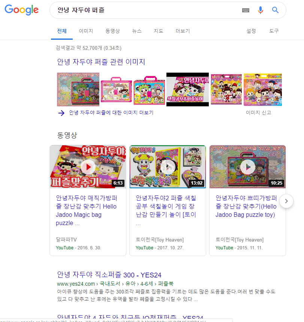The height and width of the screenshot is (322, 304).
Task: Switch to the 지도 tab
Action: point(159,31)
